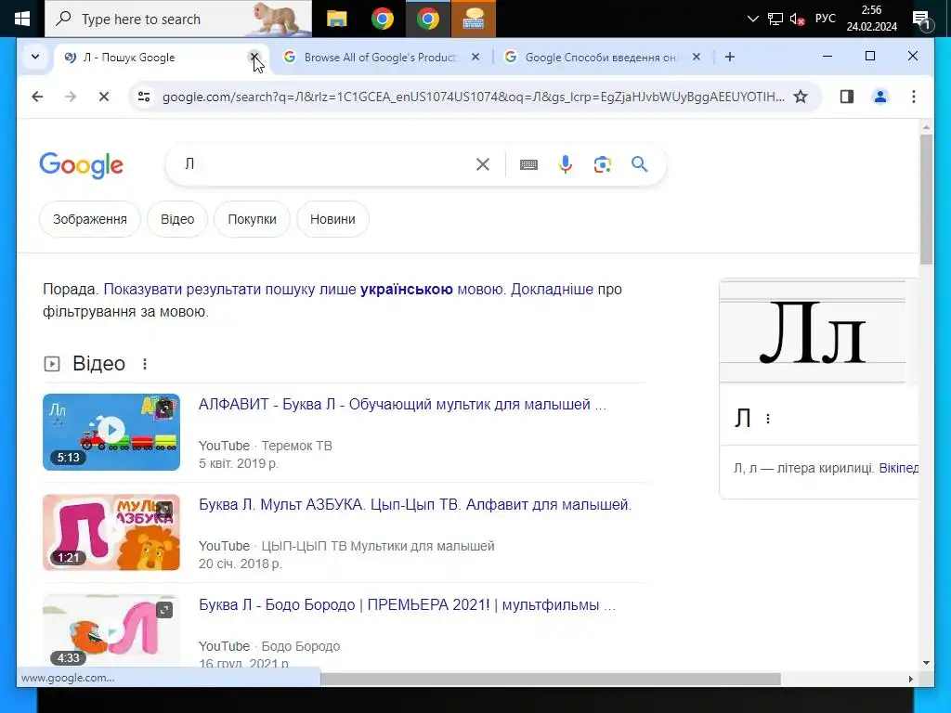Open the Chrome profile menu
Screen dimensions: 951x713
[880, 97]
